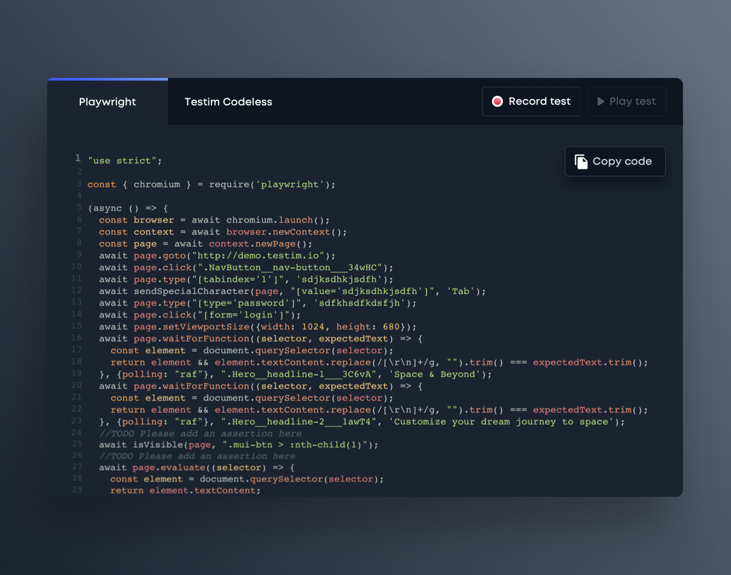This screenshot has height=575, width=731.
Task: Click the isVisible .mui-btn line
Action: 238,445
